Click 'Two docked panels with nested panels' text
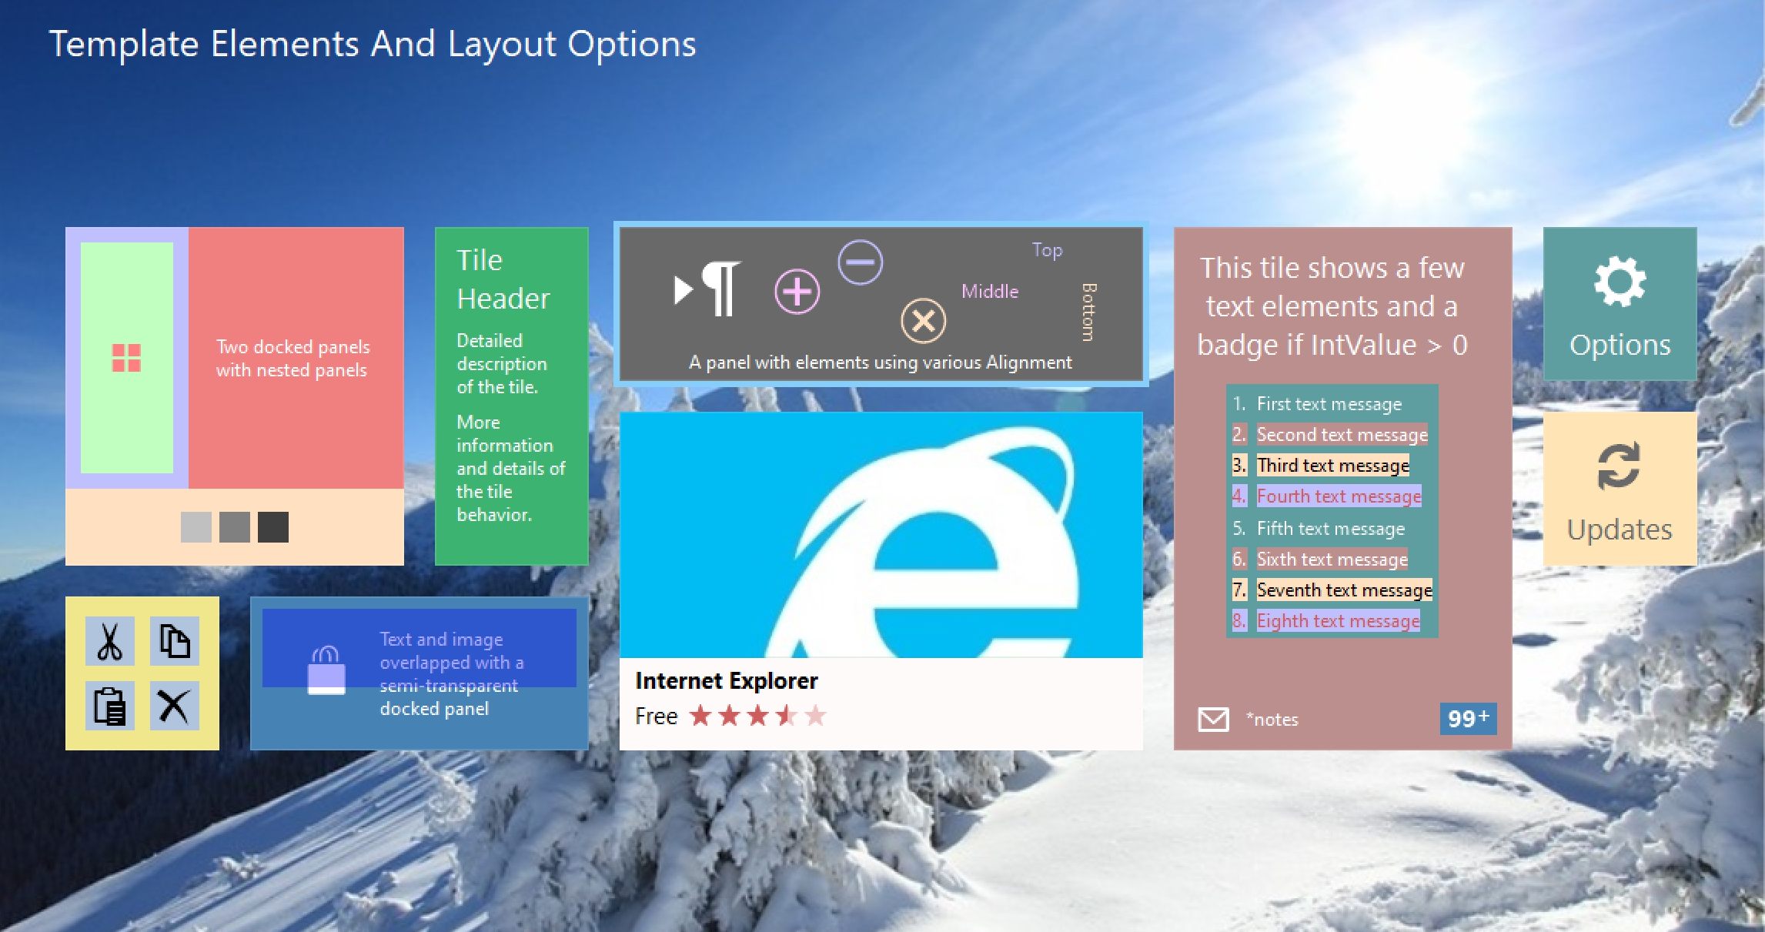The height and width of the screenshot is (932, 1765). 292,358
